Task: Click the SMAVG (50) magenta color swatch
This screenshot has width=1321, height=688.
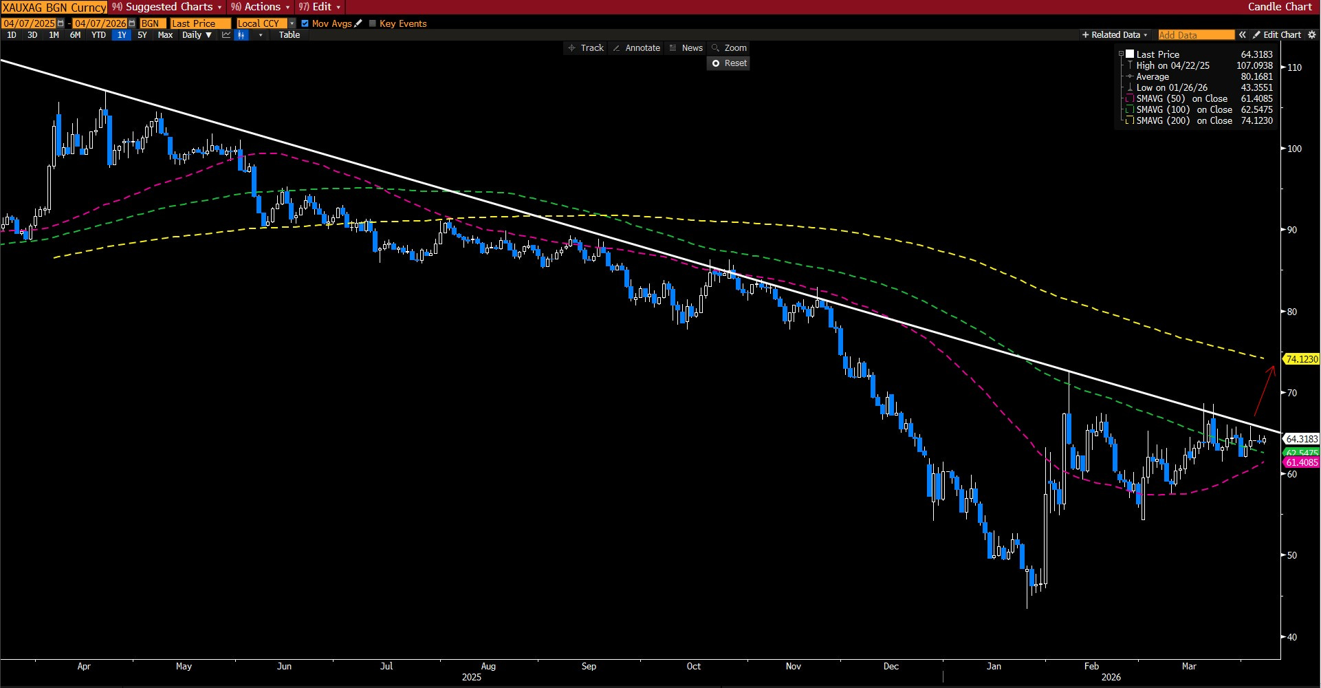Action: pos(1129,99)
